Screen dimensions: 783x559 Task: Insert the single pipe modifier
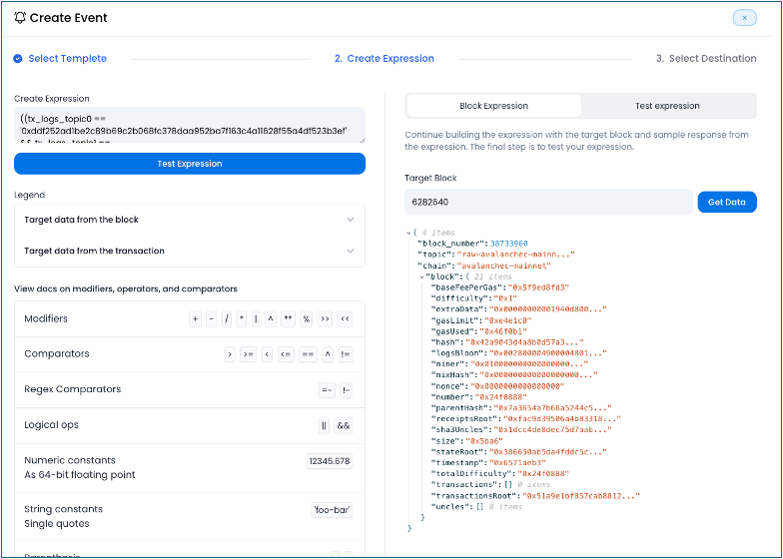(256, 319)
